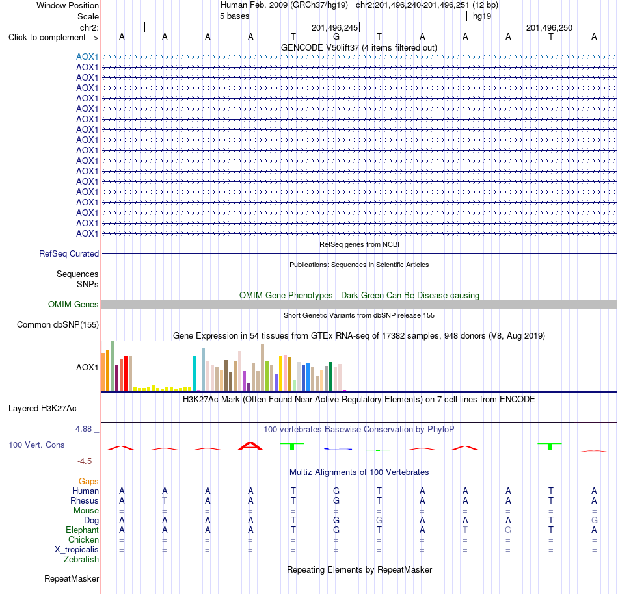Image resolution: width=618 pixels, height=594 pixels.
Task: Click the -4.5 PhyloP lower bound value
Action: tap(85, 461)
